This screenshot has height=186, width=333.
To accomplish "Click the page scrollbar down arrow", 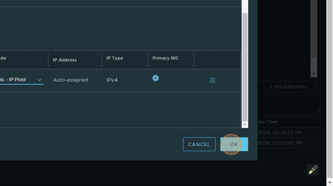I will [330, 183].
